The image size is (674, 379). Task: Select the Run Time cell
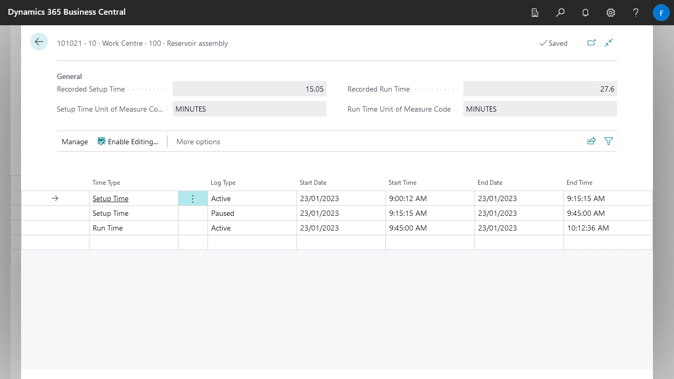(x=134, y=228)
